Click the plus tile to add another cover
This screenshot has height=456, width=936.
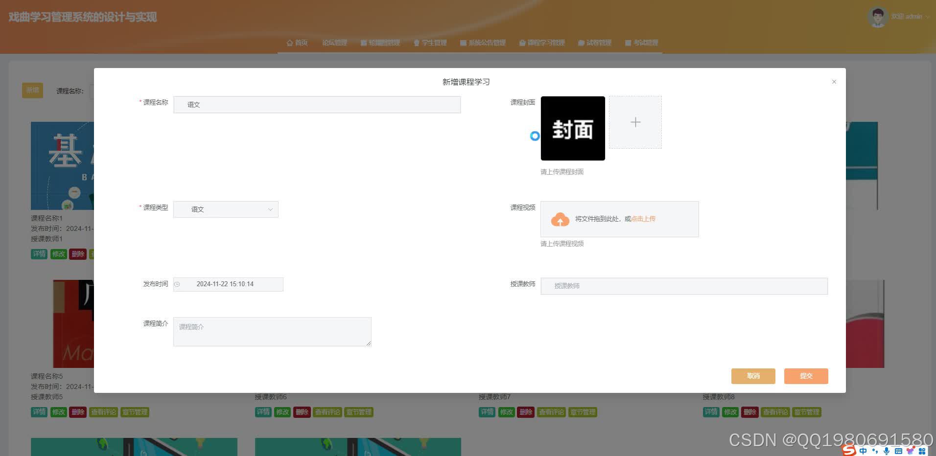pos(635,122)
